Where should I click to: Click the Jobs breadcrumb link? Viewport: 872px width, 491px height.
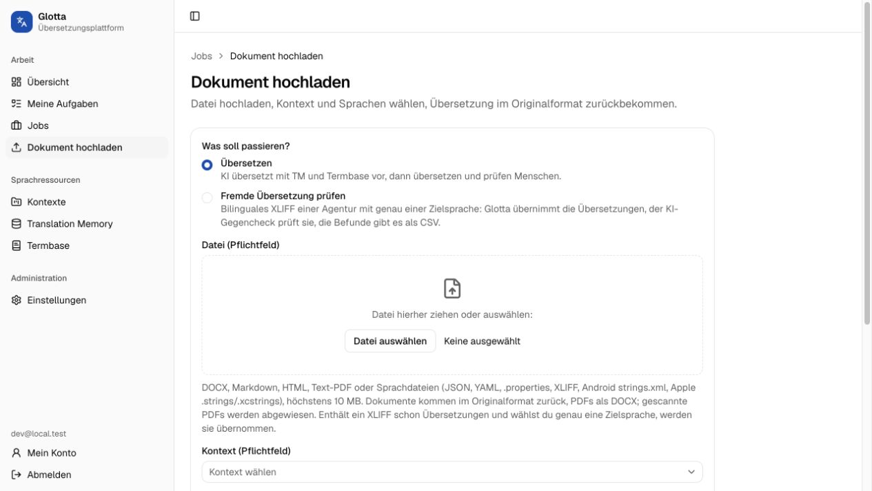(x=202, y=56)
